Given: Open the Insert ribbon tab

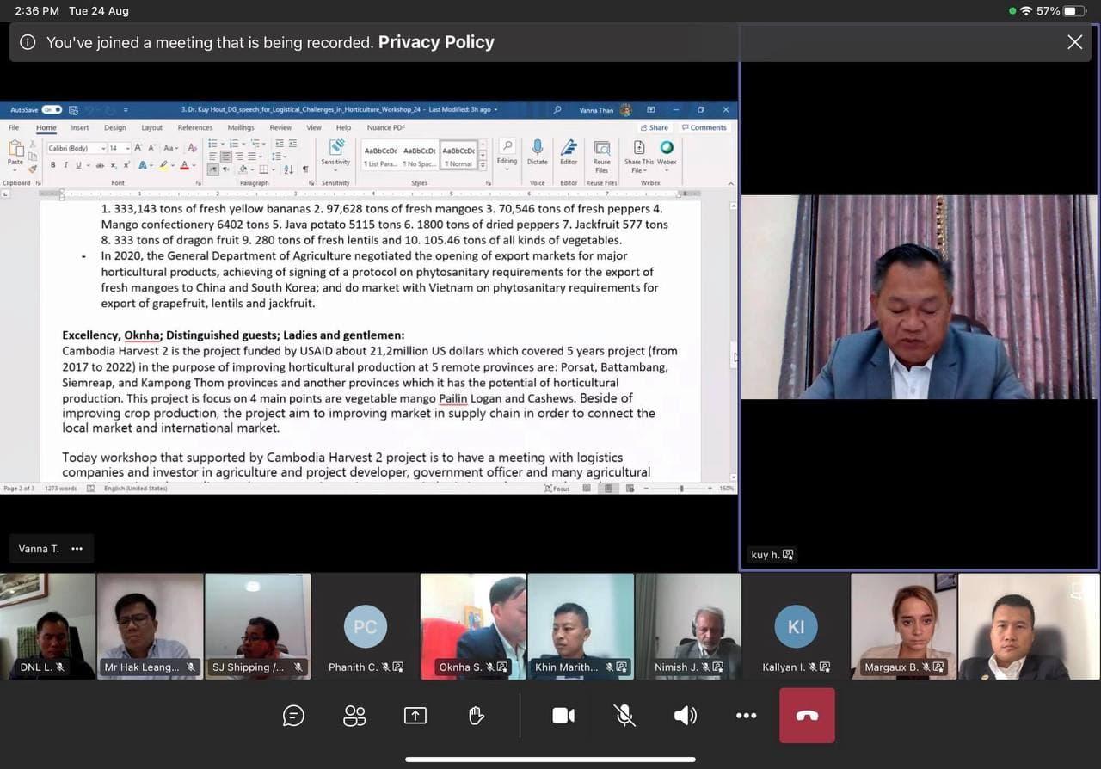Looking at the screenshot, I should point(80,127).
